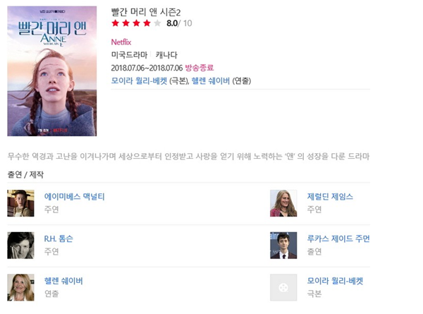Click the 방송종료 status label

point(200,68)
